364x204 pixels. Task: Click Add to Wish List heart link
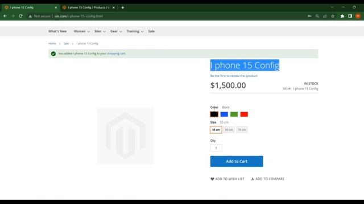227,179
